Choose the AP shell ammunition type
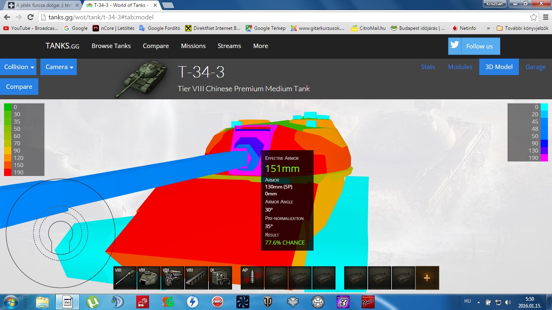 click(252, 278)
